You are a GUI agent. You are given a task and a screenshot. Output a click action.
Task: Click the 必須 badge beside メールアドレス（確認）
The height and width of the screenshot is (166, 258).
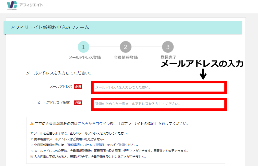[78, 103]
